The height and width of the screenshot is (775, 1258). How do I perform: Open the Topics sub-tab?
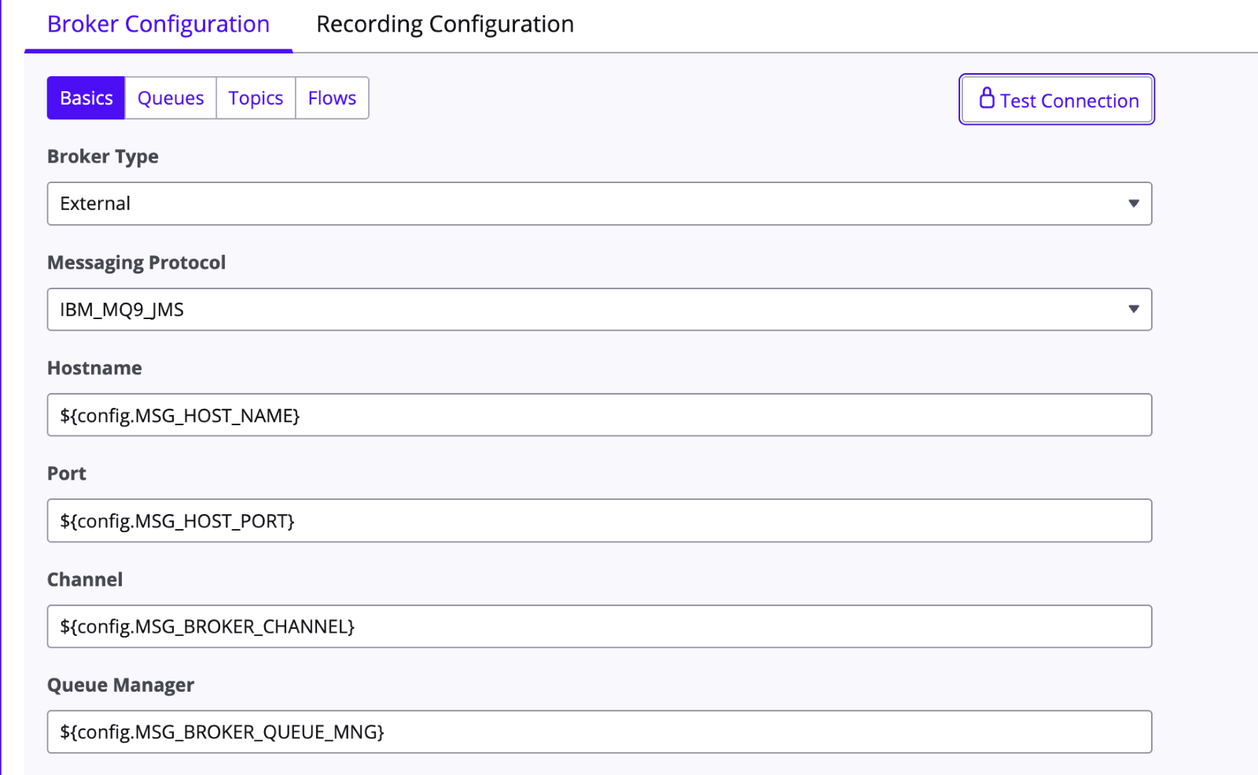coord(256,98)
